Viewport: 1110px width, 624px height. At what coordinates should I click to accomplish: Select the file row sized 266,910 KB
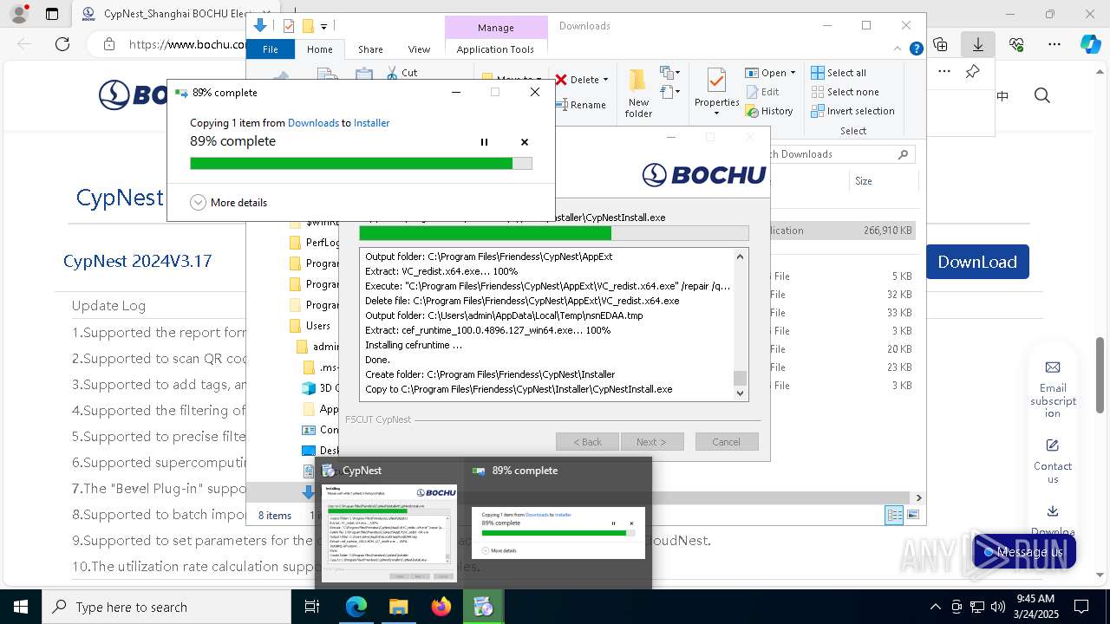click(843, 231)
